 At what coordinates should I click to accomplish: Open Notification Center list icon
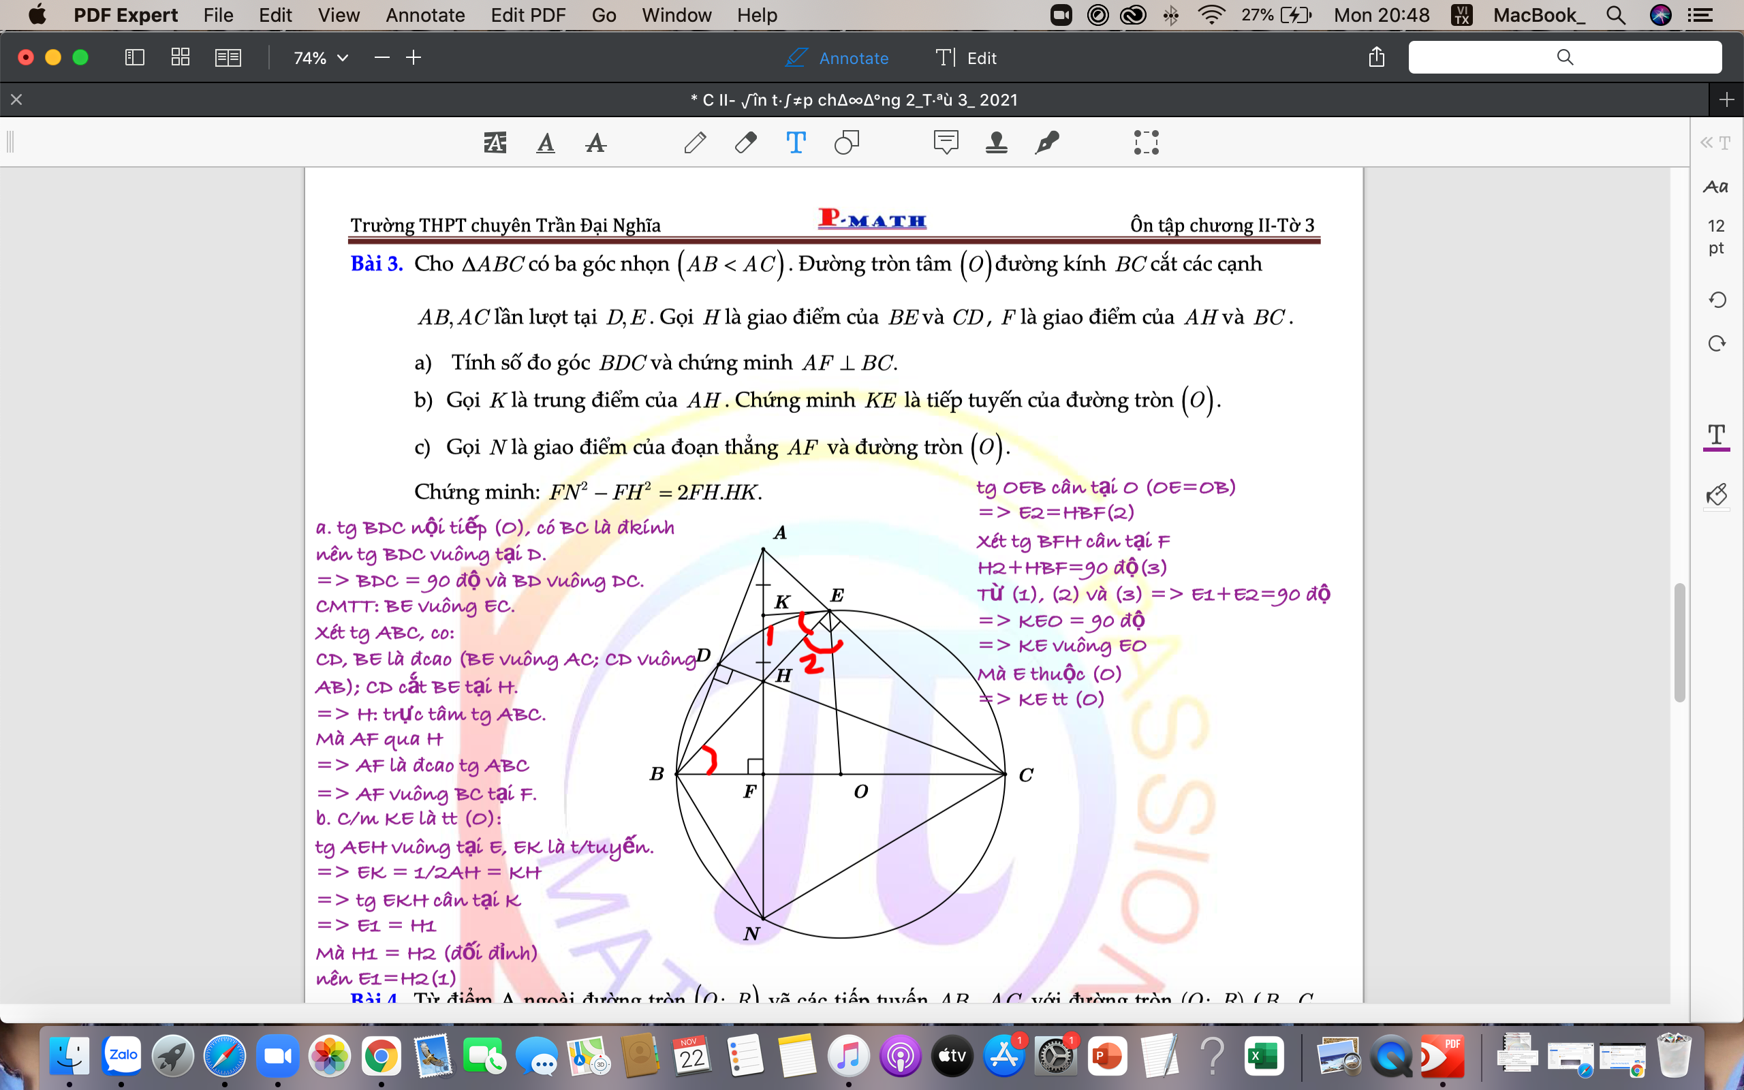click(1701, 15)
